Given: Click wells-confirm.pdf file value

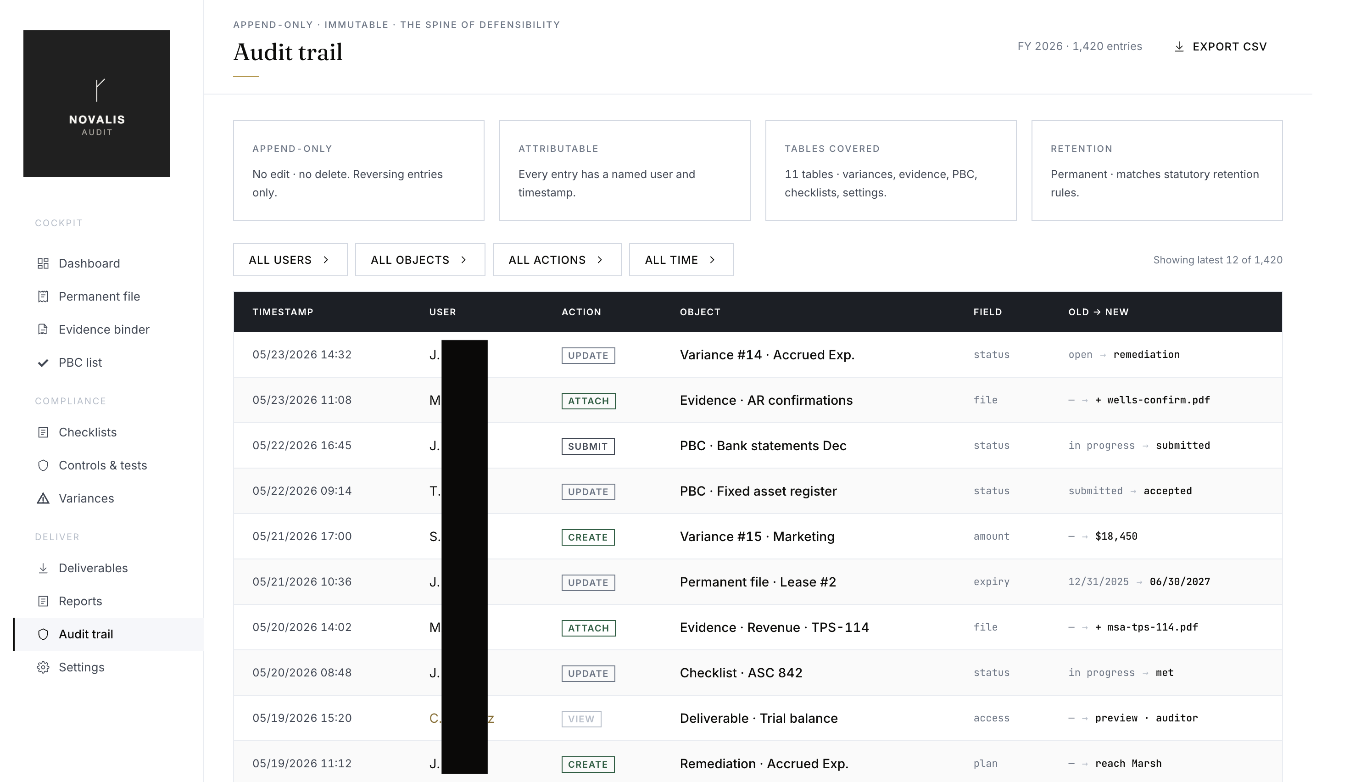Looking at the screenshot, I should tap(1152, 400).
